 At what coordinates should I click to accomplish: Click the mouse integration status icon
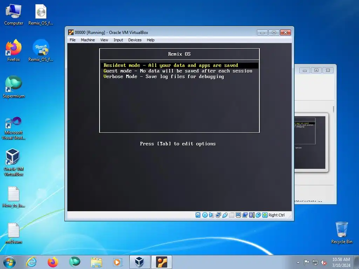tap(258, 215)
